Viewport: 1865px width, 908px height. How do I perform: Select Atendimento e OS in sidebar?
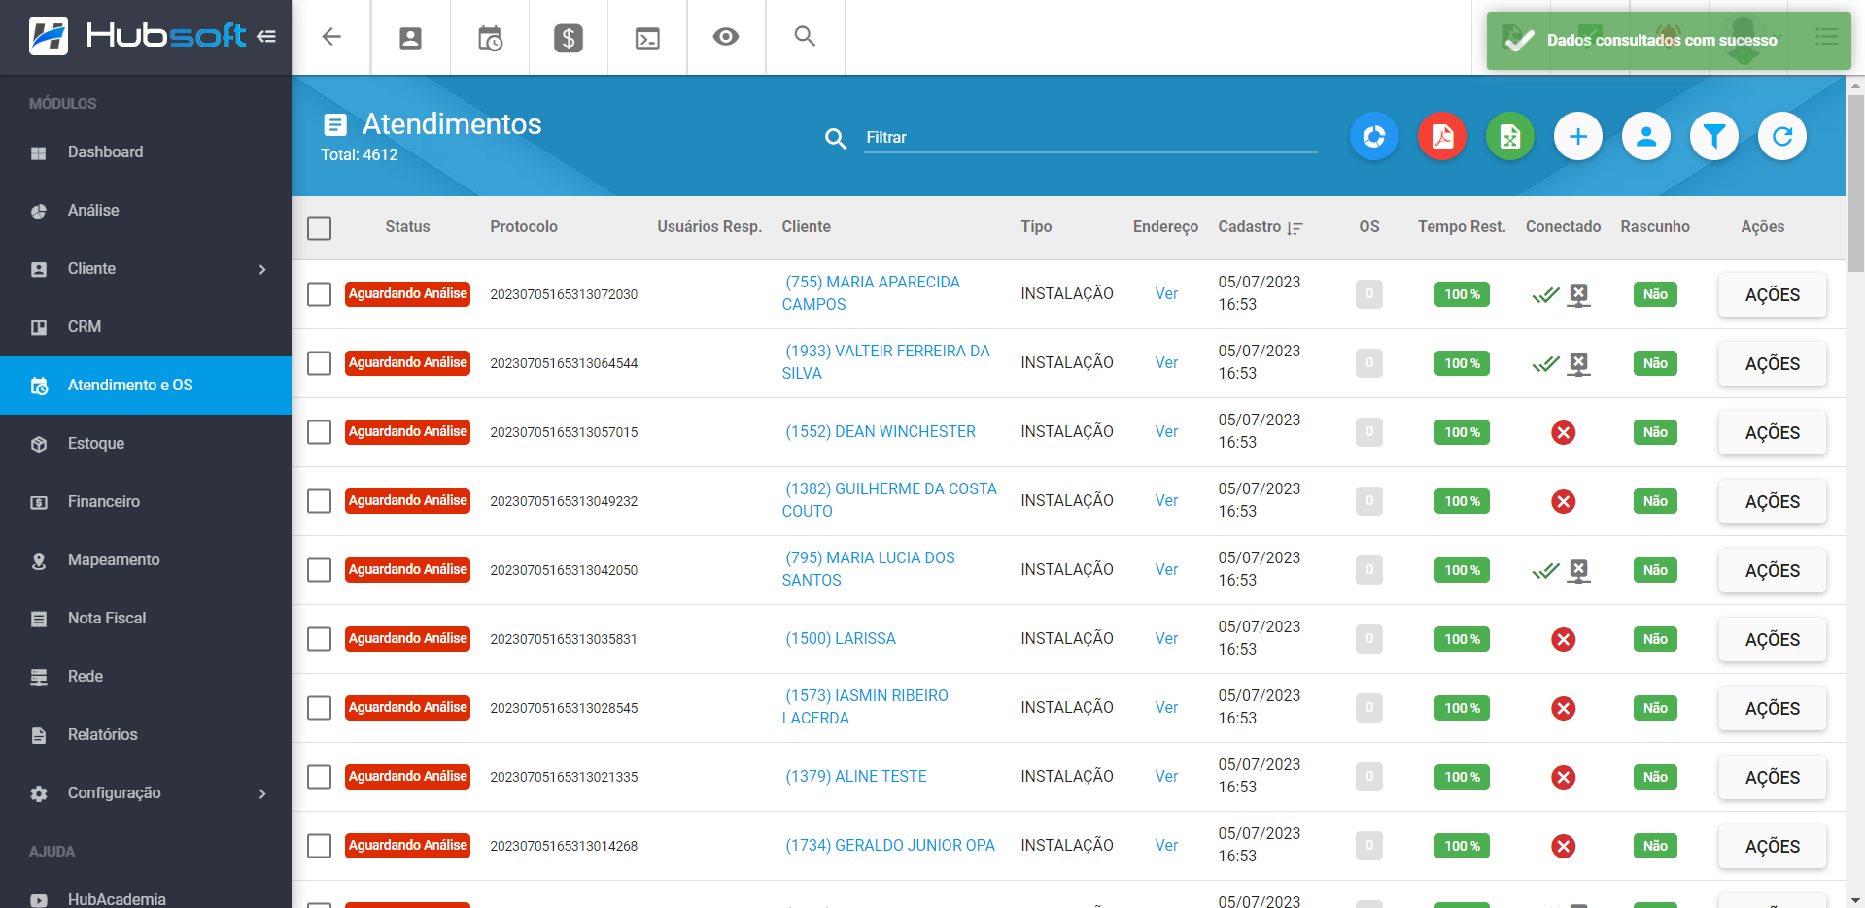coord(146,386)
